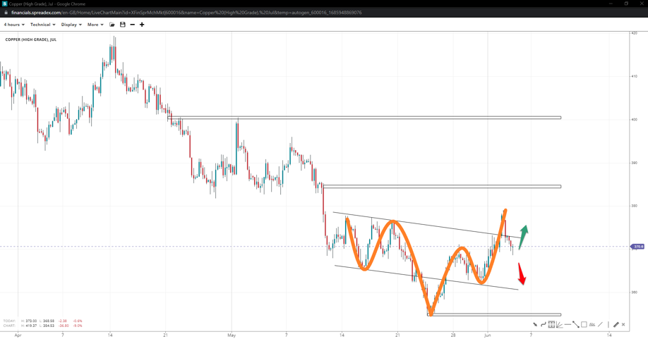
Task: Select the fan lines drawing tool
Action: pos(559,325)
